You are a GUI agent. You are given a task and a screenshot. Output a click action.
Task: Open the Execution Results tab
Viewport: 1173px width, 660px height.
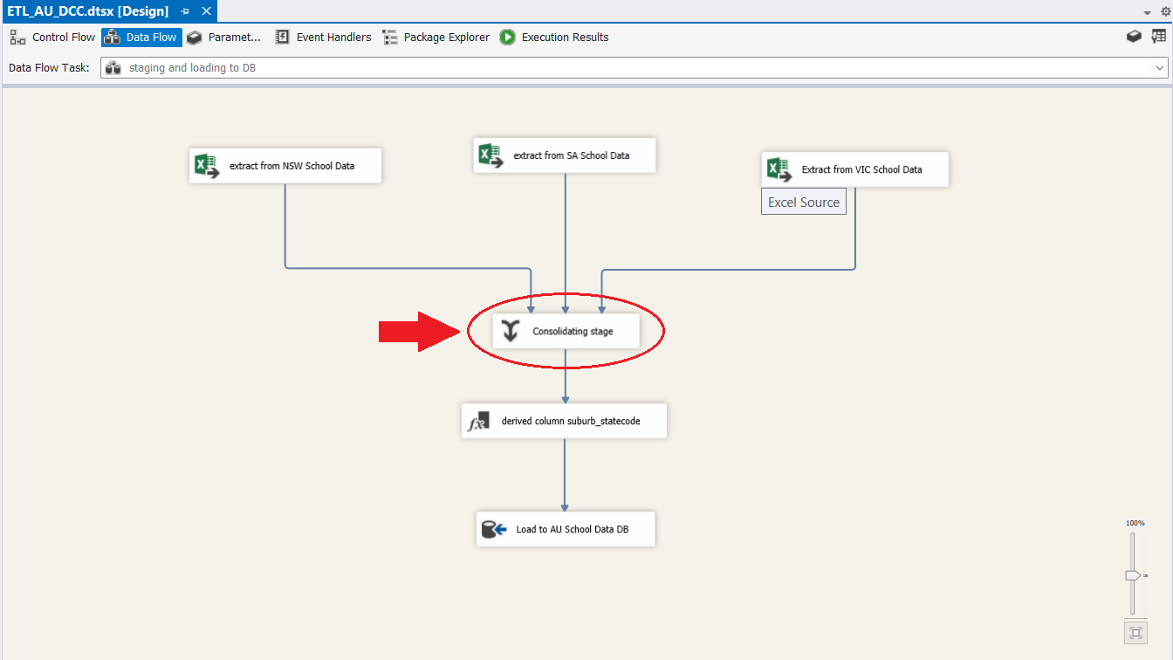[554, 38]
